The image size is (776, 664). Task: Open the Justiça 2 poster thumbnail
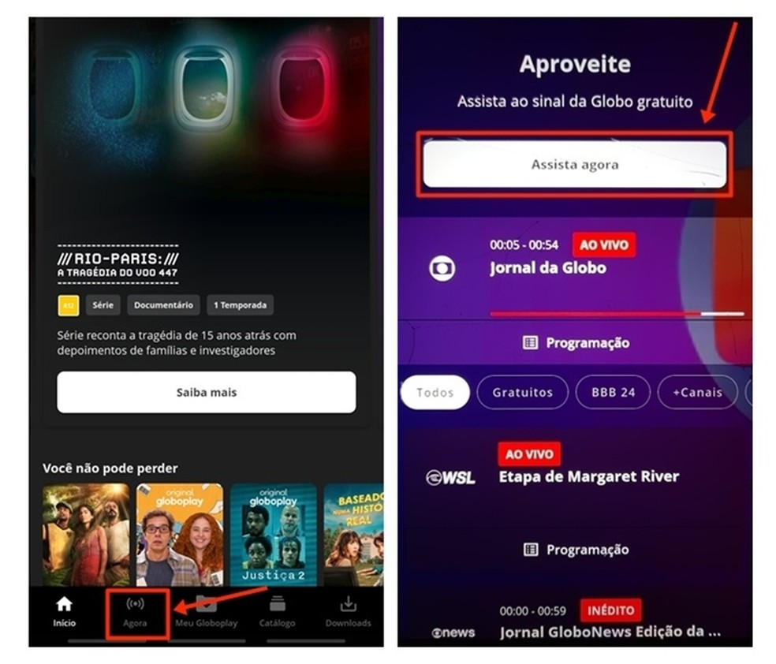click(273, 535)
